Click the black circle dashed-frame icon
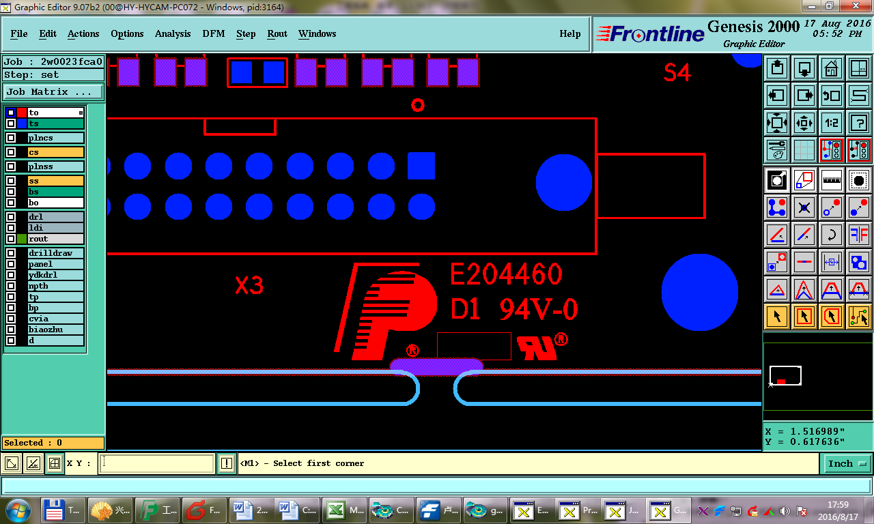The width and height of the screenshot is (874, 524). [859, 180]
